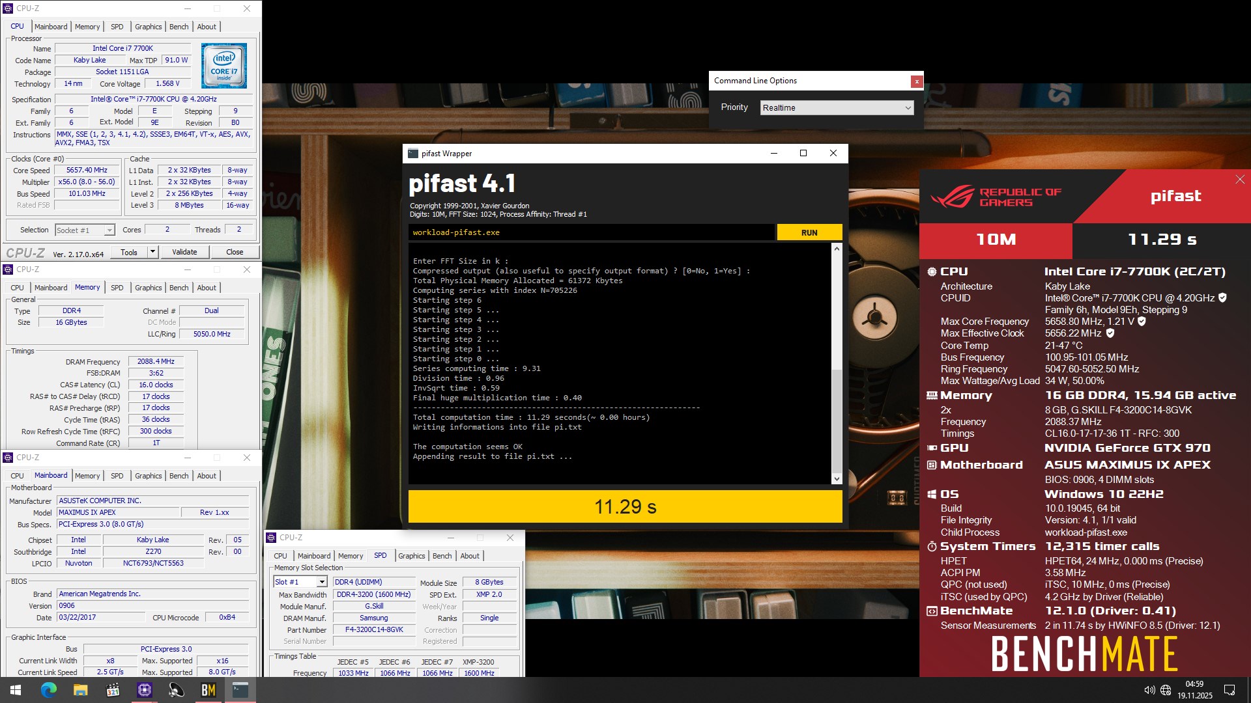Click the pifast Wrapper terminal taskbar icon
This screenshot has height=703, width=1251.
[x=240, y=690]
